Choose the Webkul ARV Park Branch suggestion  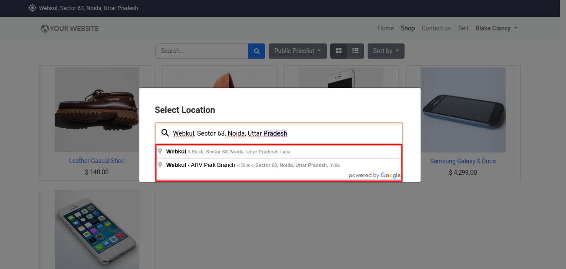pyautogui.click(x=278, y=165)
